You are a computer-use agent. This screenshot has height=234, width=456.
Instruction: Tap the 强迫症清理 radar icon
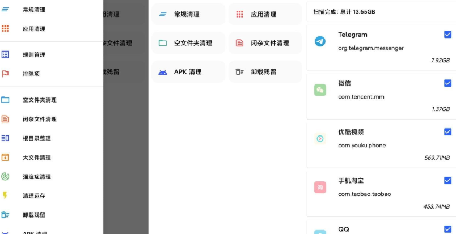(x=5, y=176)
